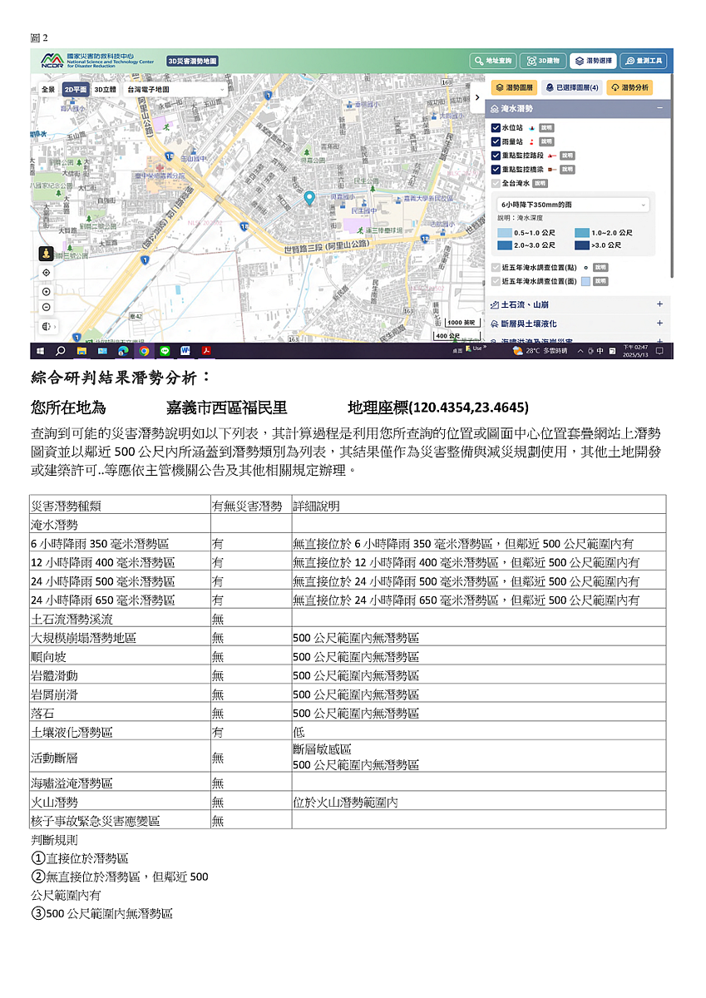
Task: Open the 已選擇圖層(4) tab
Action: 572,87
